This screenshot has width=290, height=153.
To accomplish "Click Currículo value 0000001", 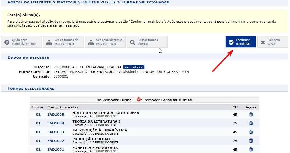I will click(61, 76).
